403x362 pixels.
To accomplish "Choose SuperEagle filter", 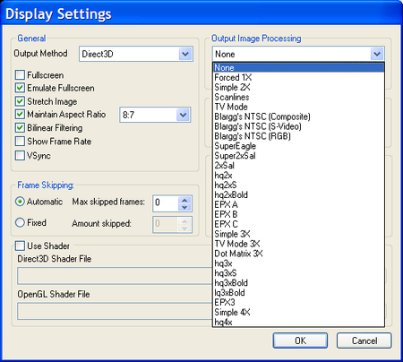I will pos(298,146).
